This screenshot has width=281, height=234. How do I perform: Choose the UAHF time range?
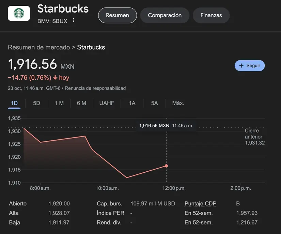[x=107, y=103]
